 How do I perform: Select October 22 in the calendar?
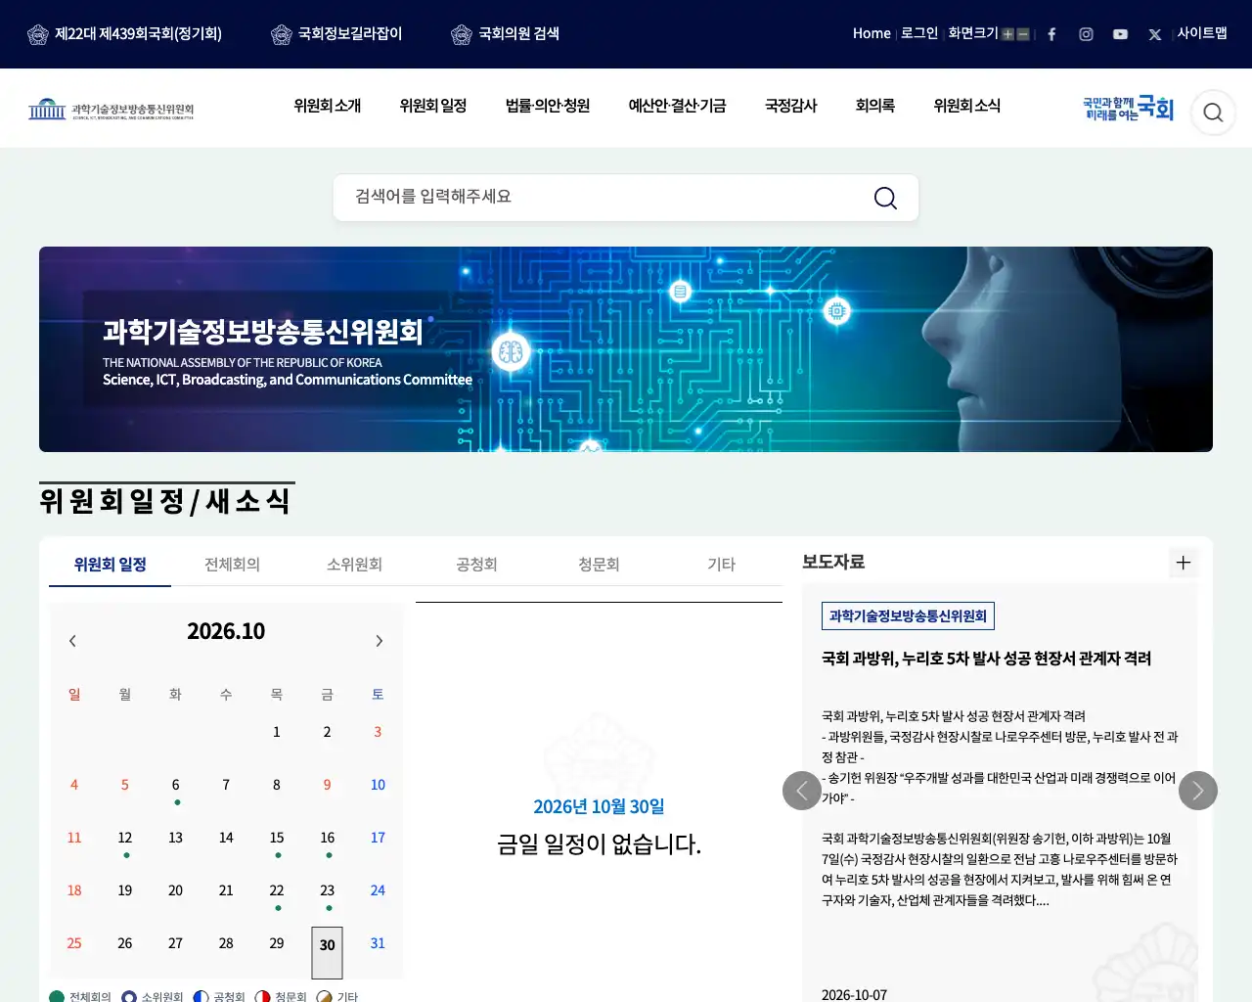pyautogui.click(x=277, y=890)
